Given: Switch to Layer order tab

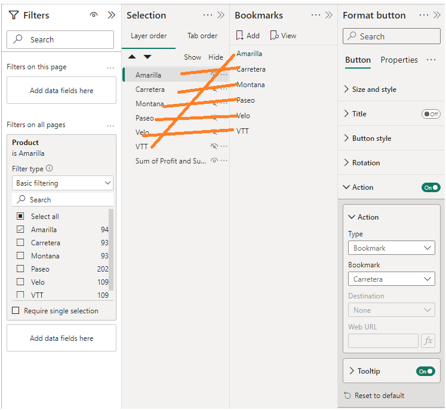Looking at the screenshot, I should (x=149, y=36).
